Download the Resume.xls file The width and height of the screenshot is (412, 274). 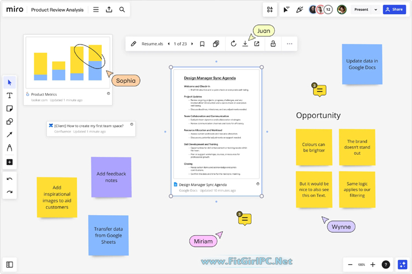pyautogui.click(x=245, y=44)
